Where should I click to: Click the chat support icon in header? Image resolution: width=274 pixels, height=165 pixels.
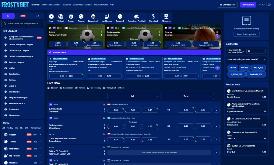pos(269,5)
